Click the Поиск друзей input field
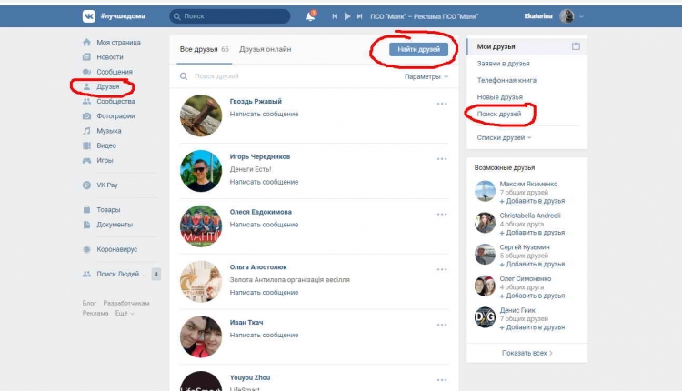This screenshot has height=391, width=682. coord(287,76)
